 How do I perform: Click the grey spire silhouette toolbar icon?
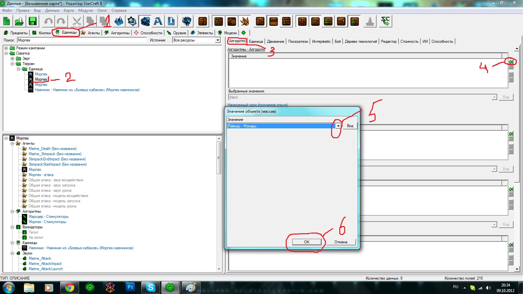coord(370,22)
